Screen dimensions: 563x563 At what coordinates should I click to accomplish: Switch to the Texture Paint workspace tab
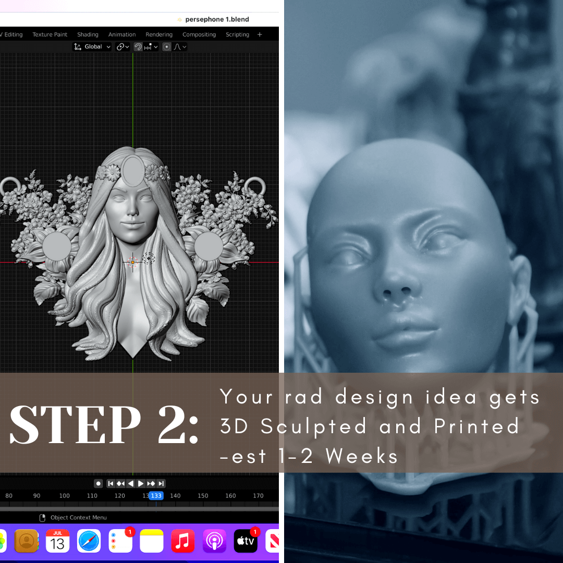coord(50,34)
